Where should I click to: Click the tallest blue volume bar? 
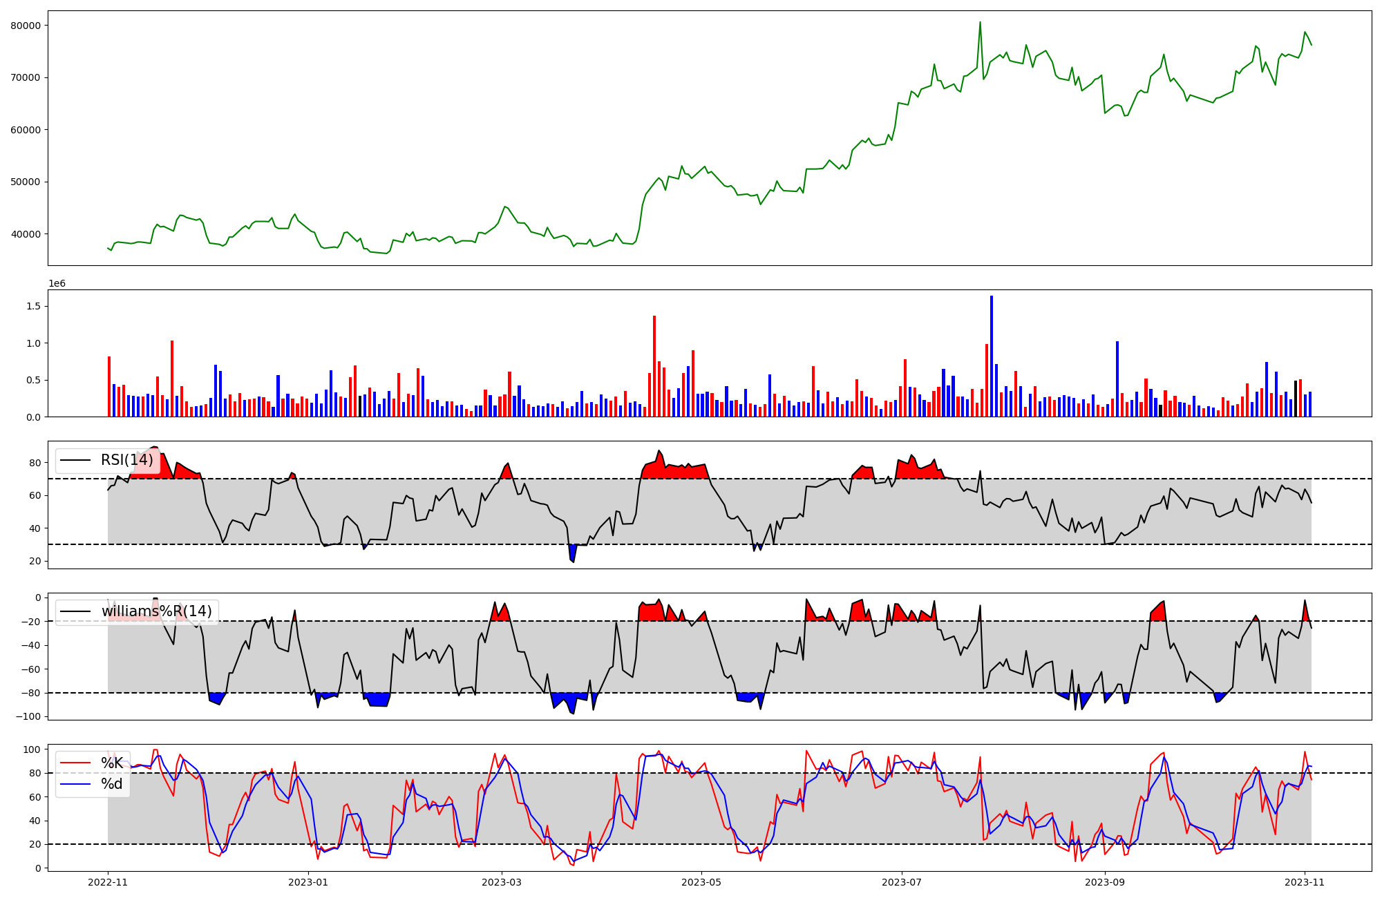tap(992, 356)
